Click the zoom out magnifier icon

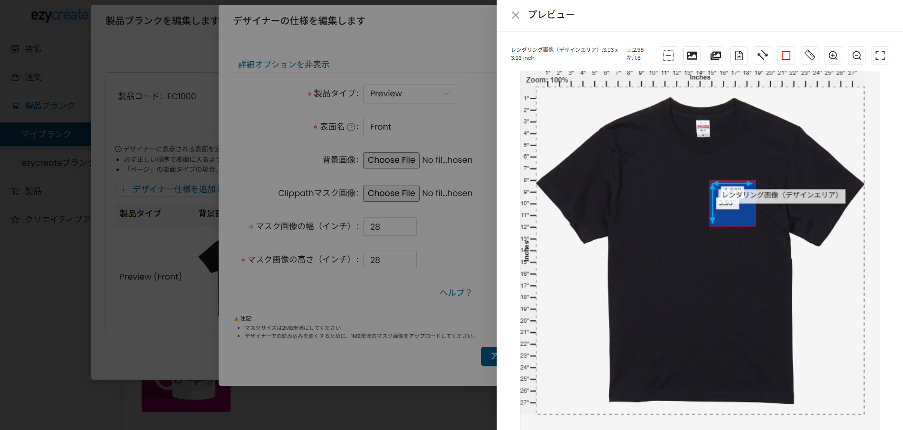(x=856, y=56)
